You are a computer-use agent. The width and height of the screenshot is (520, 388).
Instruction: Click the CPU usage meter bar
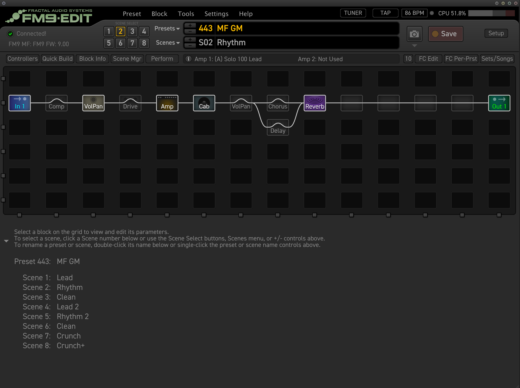[x=491, y=13]
